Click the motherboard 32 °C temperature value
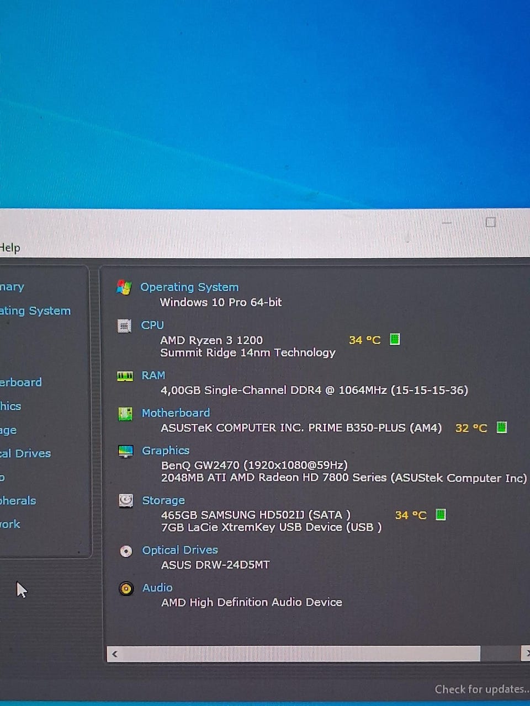The height and width of the screenshot is (706, 530). point(471,428)
